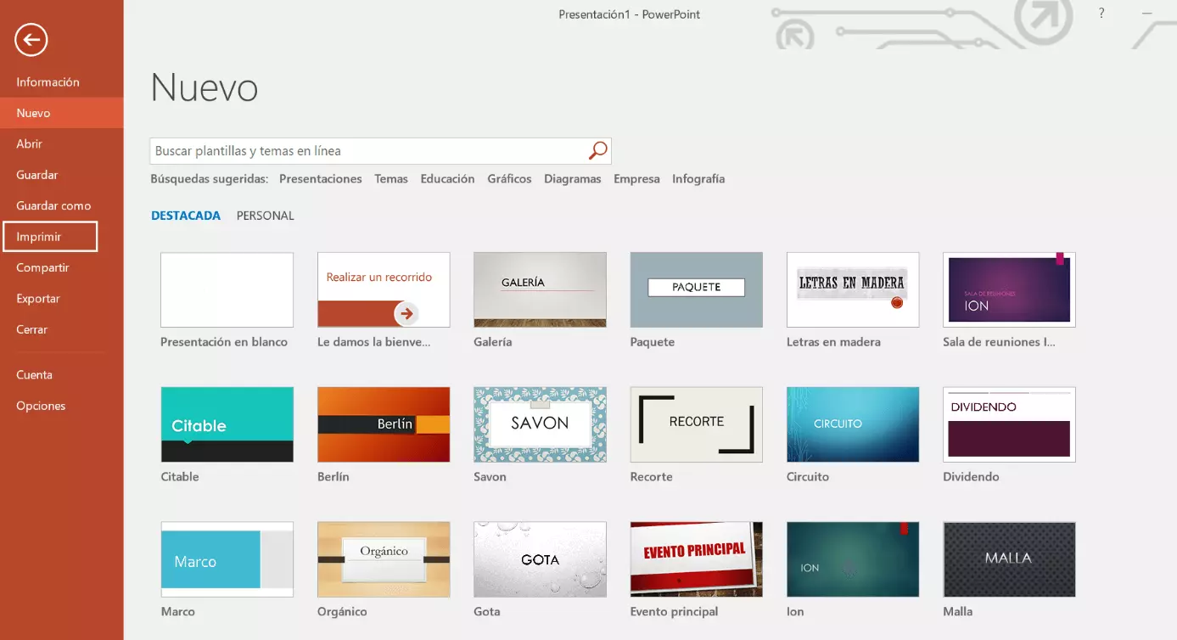Click the arrow on the welcome tour template
1177x640 pixels.
coord(406,313)
